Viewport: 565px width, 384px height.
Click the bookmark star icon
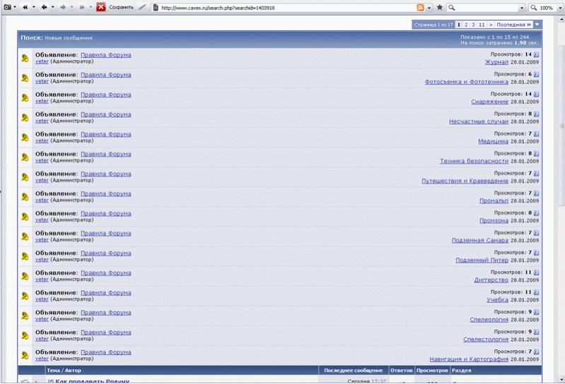(440, 7)
